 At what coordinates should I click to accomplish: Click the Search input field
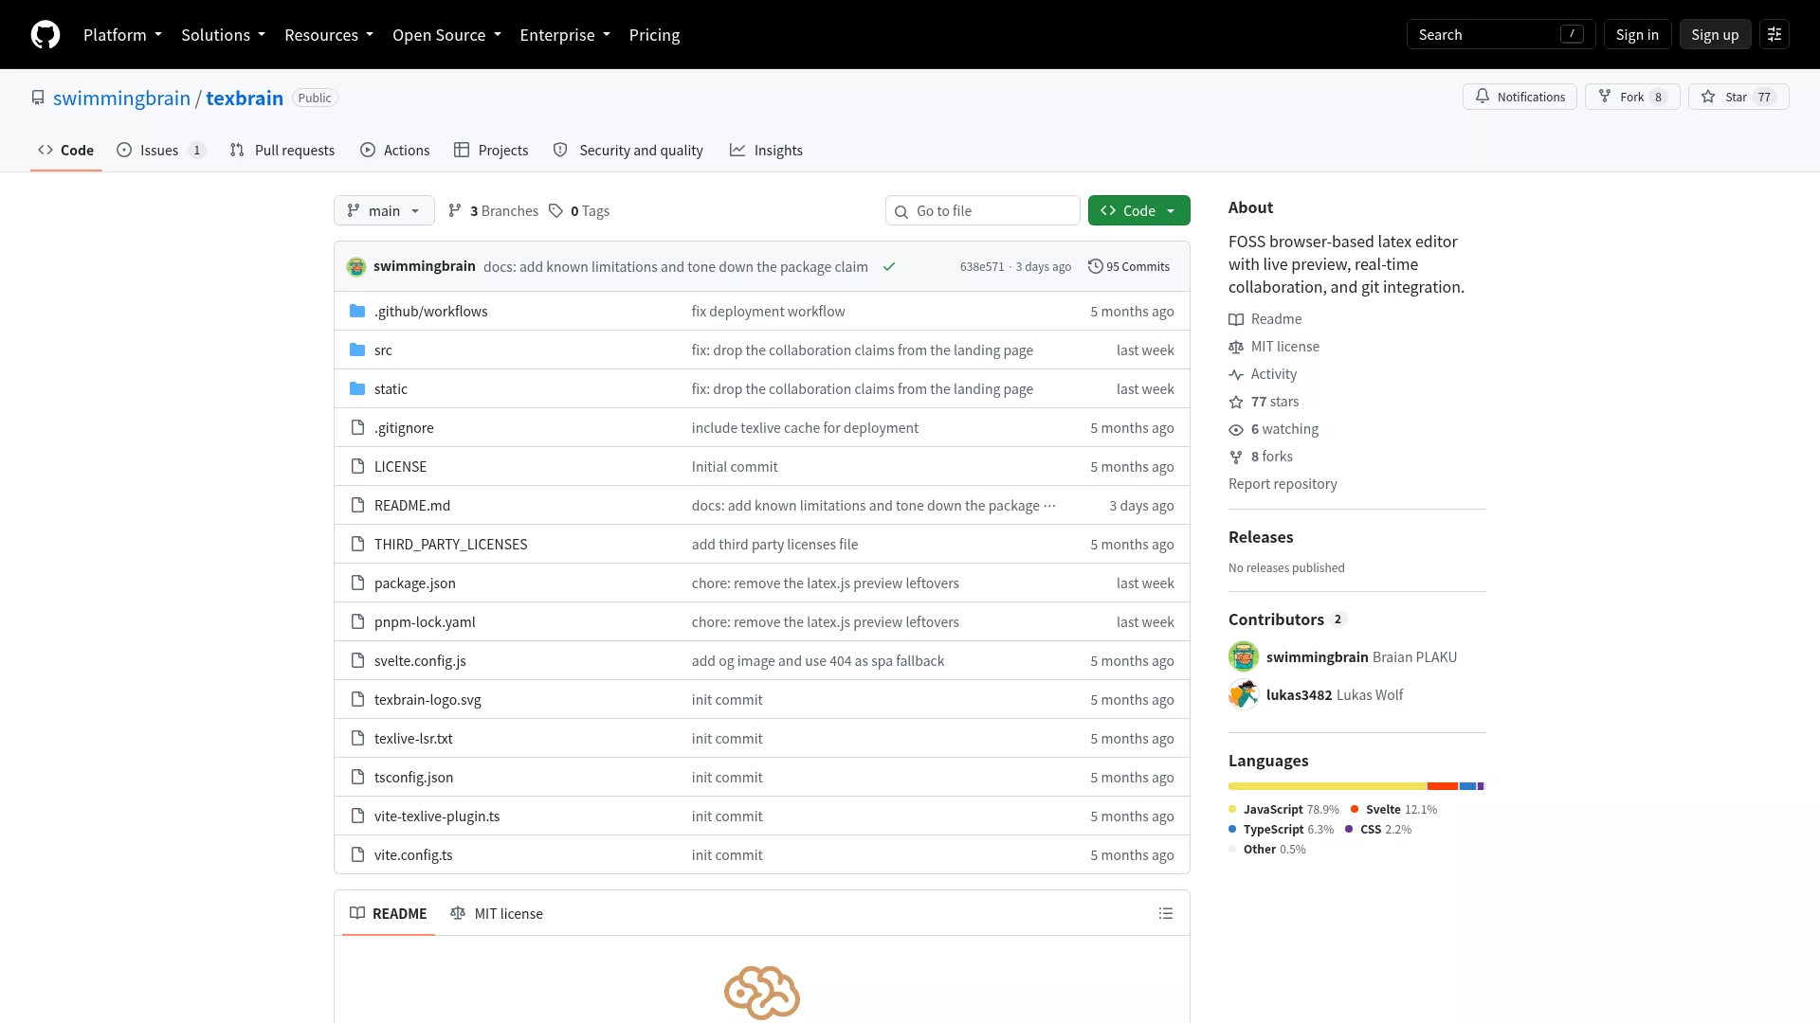[x=1501, y=35]
